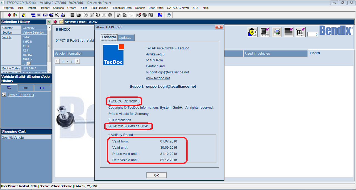Viewport: 356px width, 190px height.
Task: Select the axle tab in vehicle history panel
Action: tap(42, 88)
